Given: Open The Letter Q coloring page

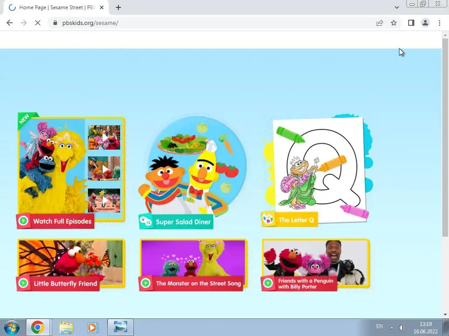Looking at the screenshot, I should (296, 220).
